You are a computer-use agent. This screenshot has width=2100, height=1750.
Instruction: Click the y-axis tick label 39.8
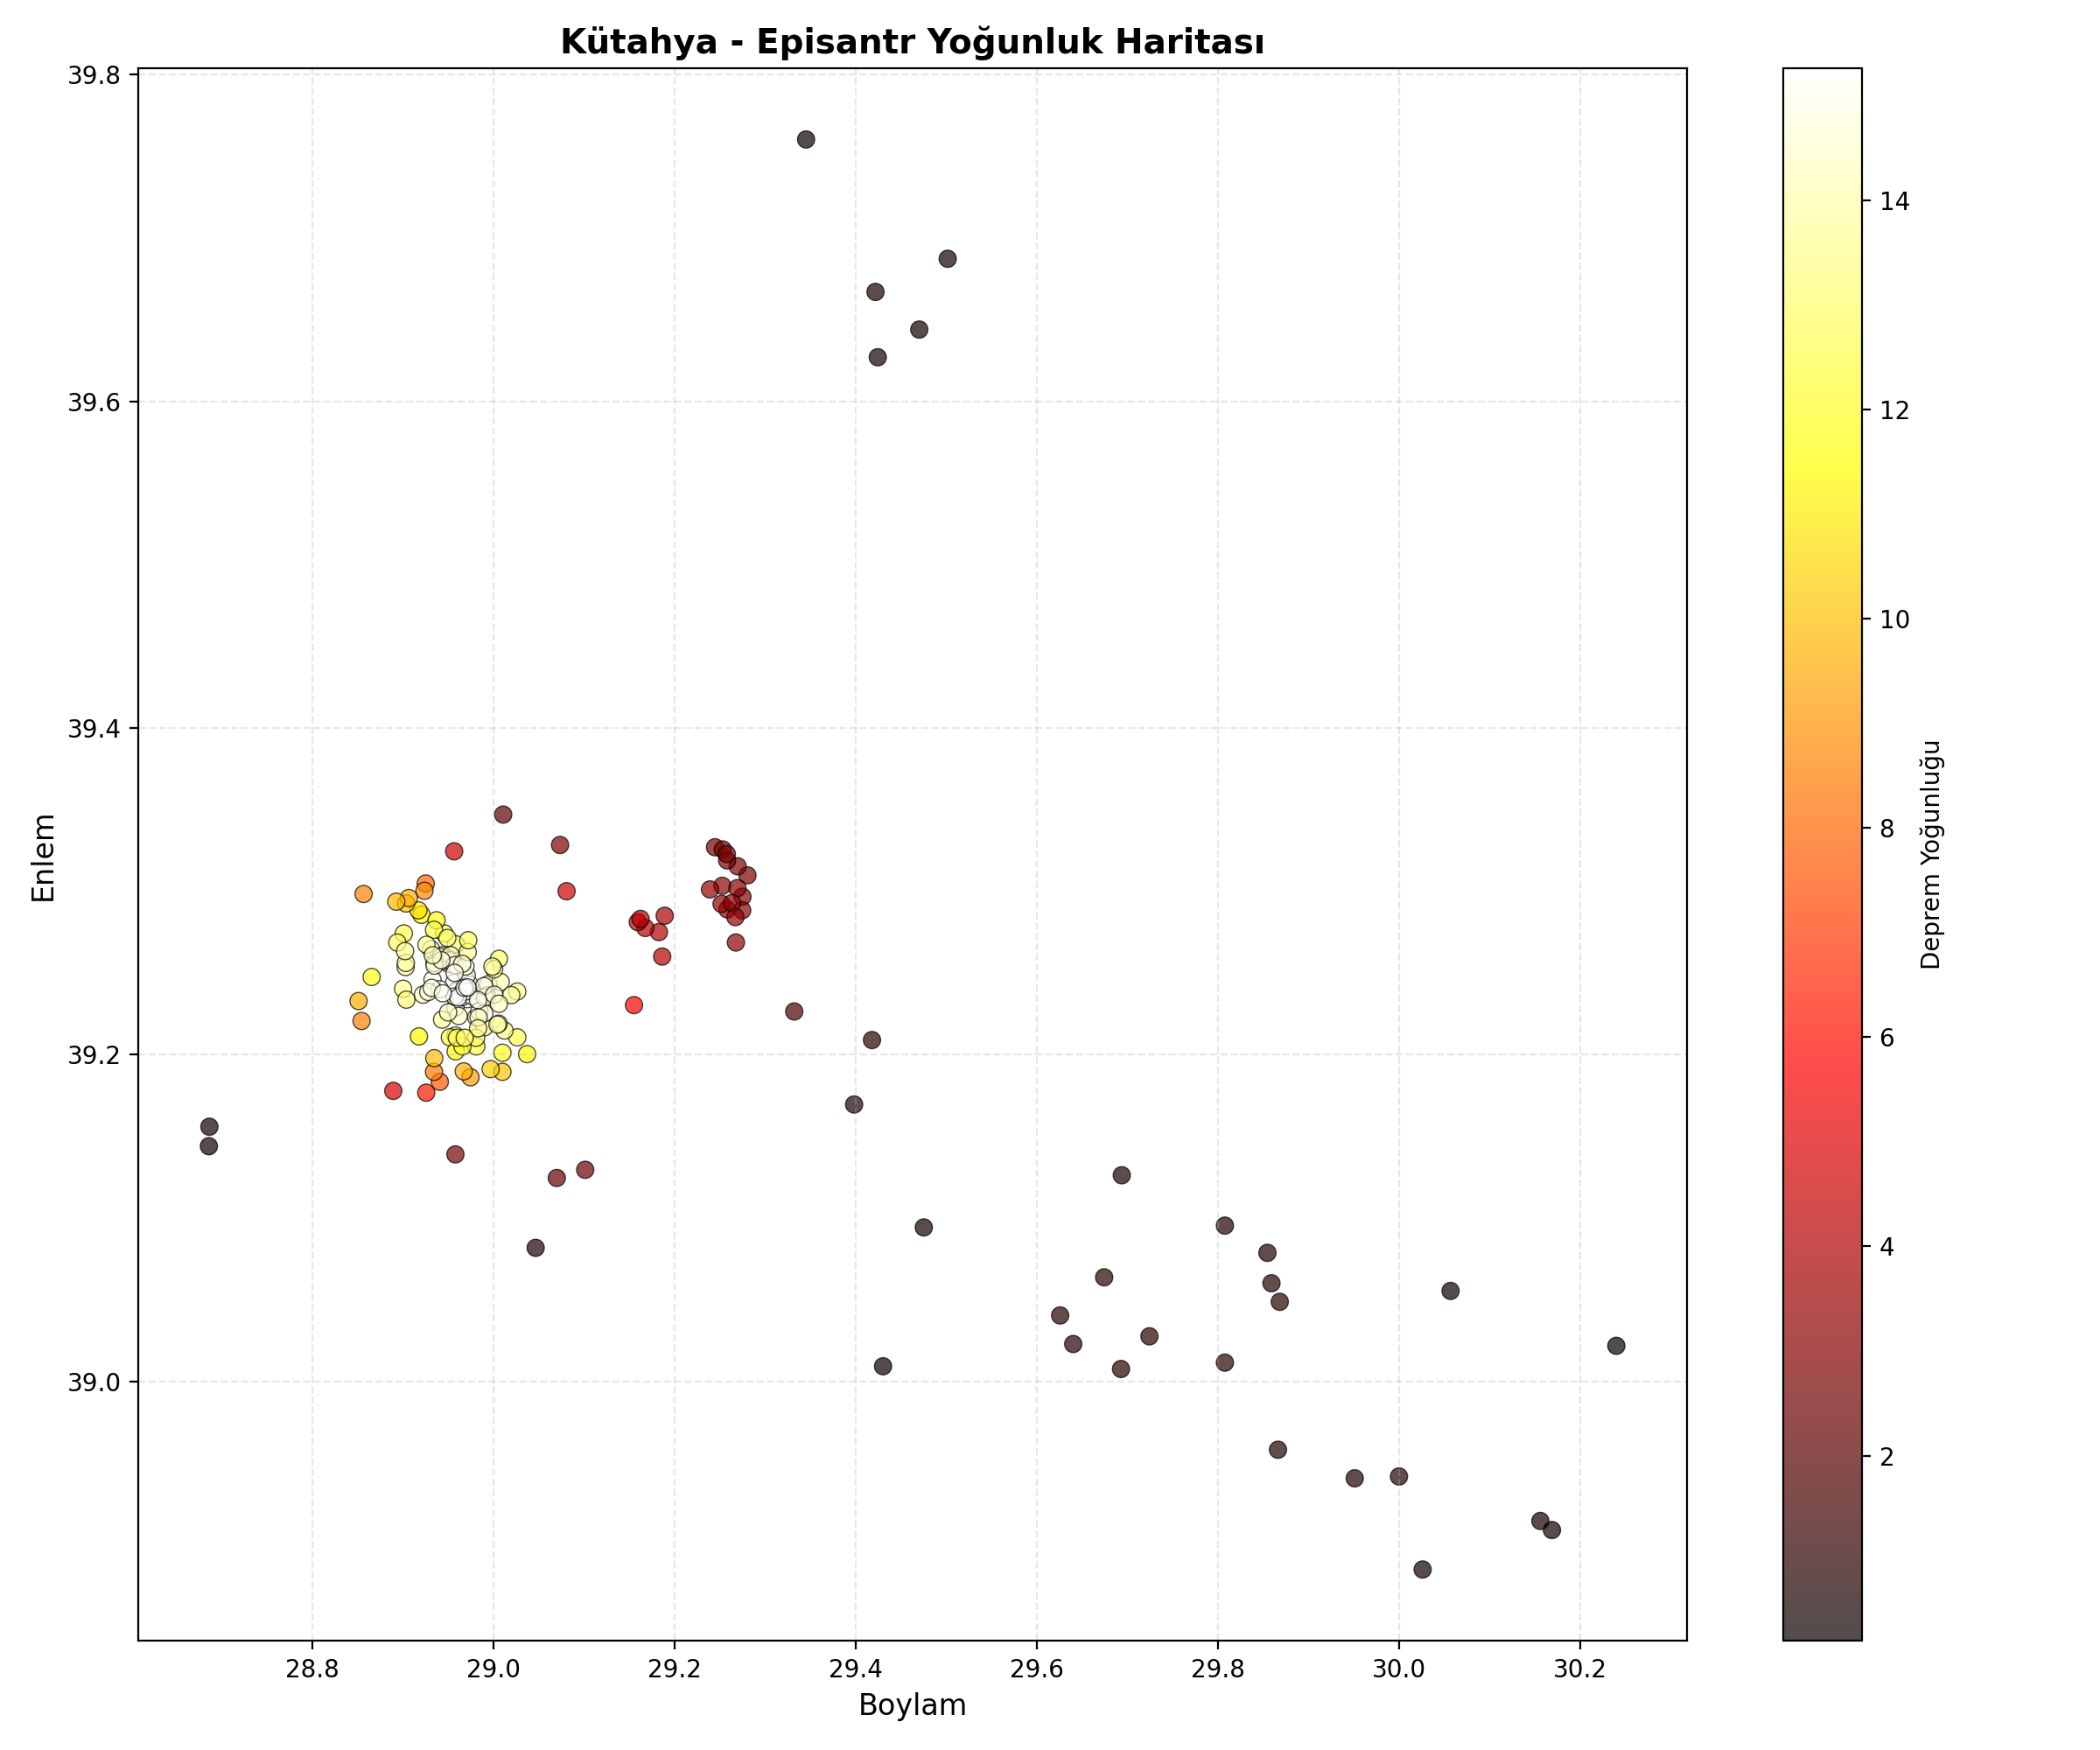pyautogui.click(x=93, y=76)
